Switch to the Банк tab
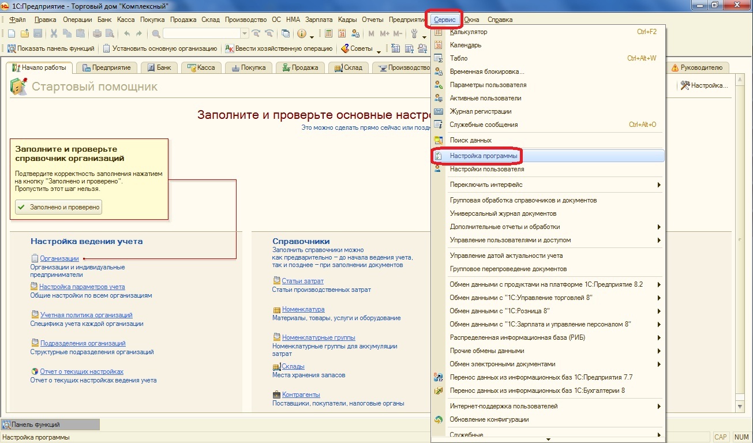The width and height of the screenshot is (753, 443). click(159, 67)
